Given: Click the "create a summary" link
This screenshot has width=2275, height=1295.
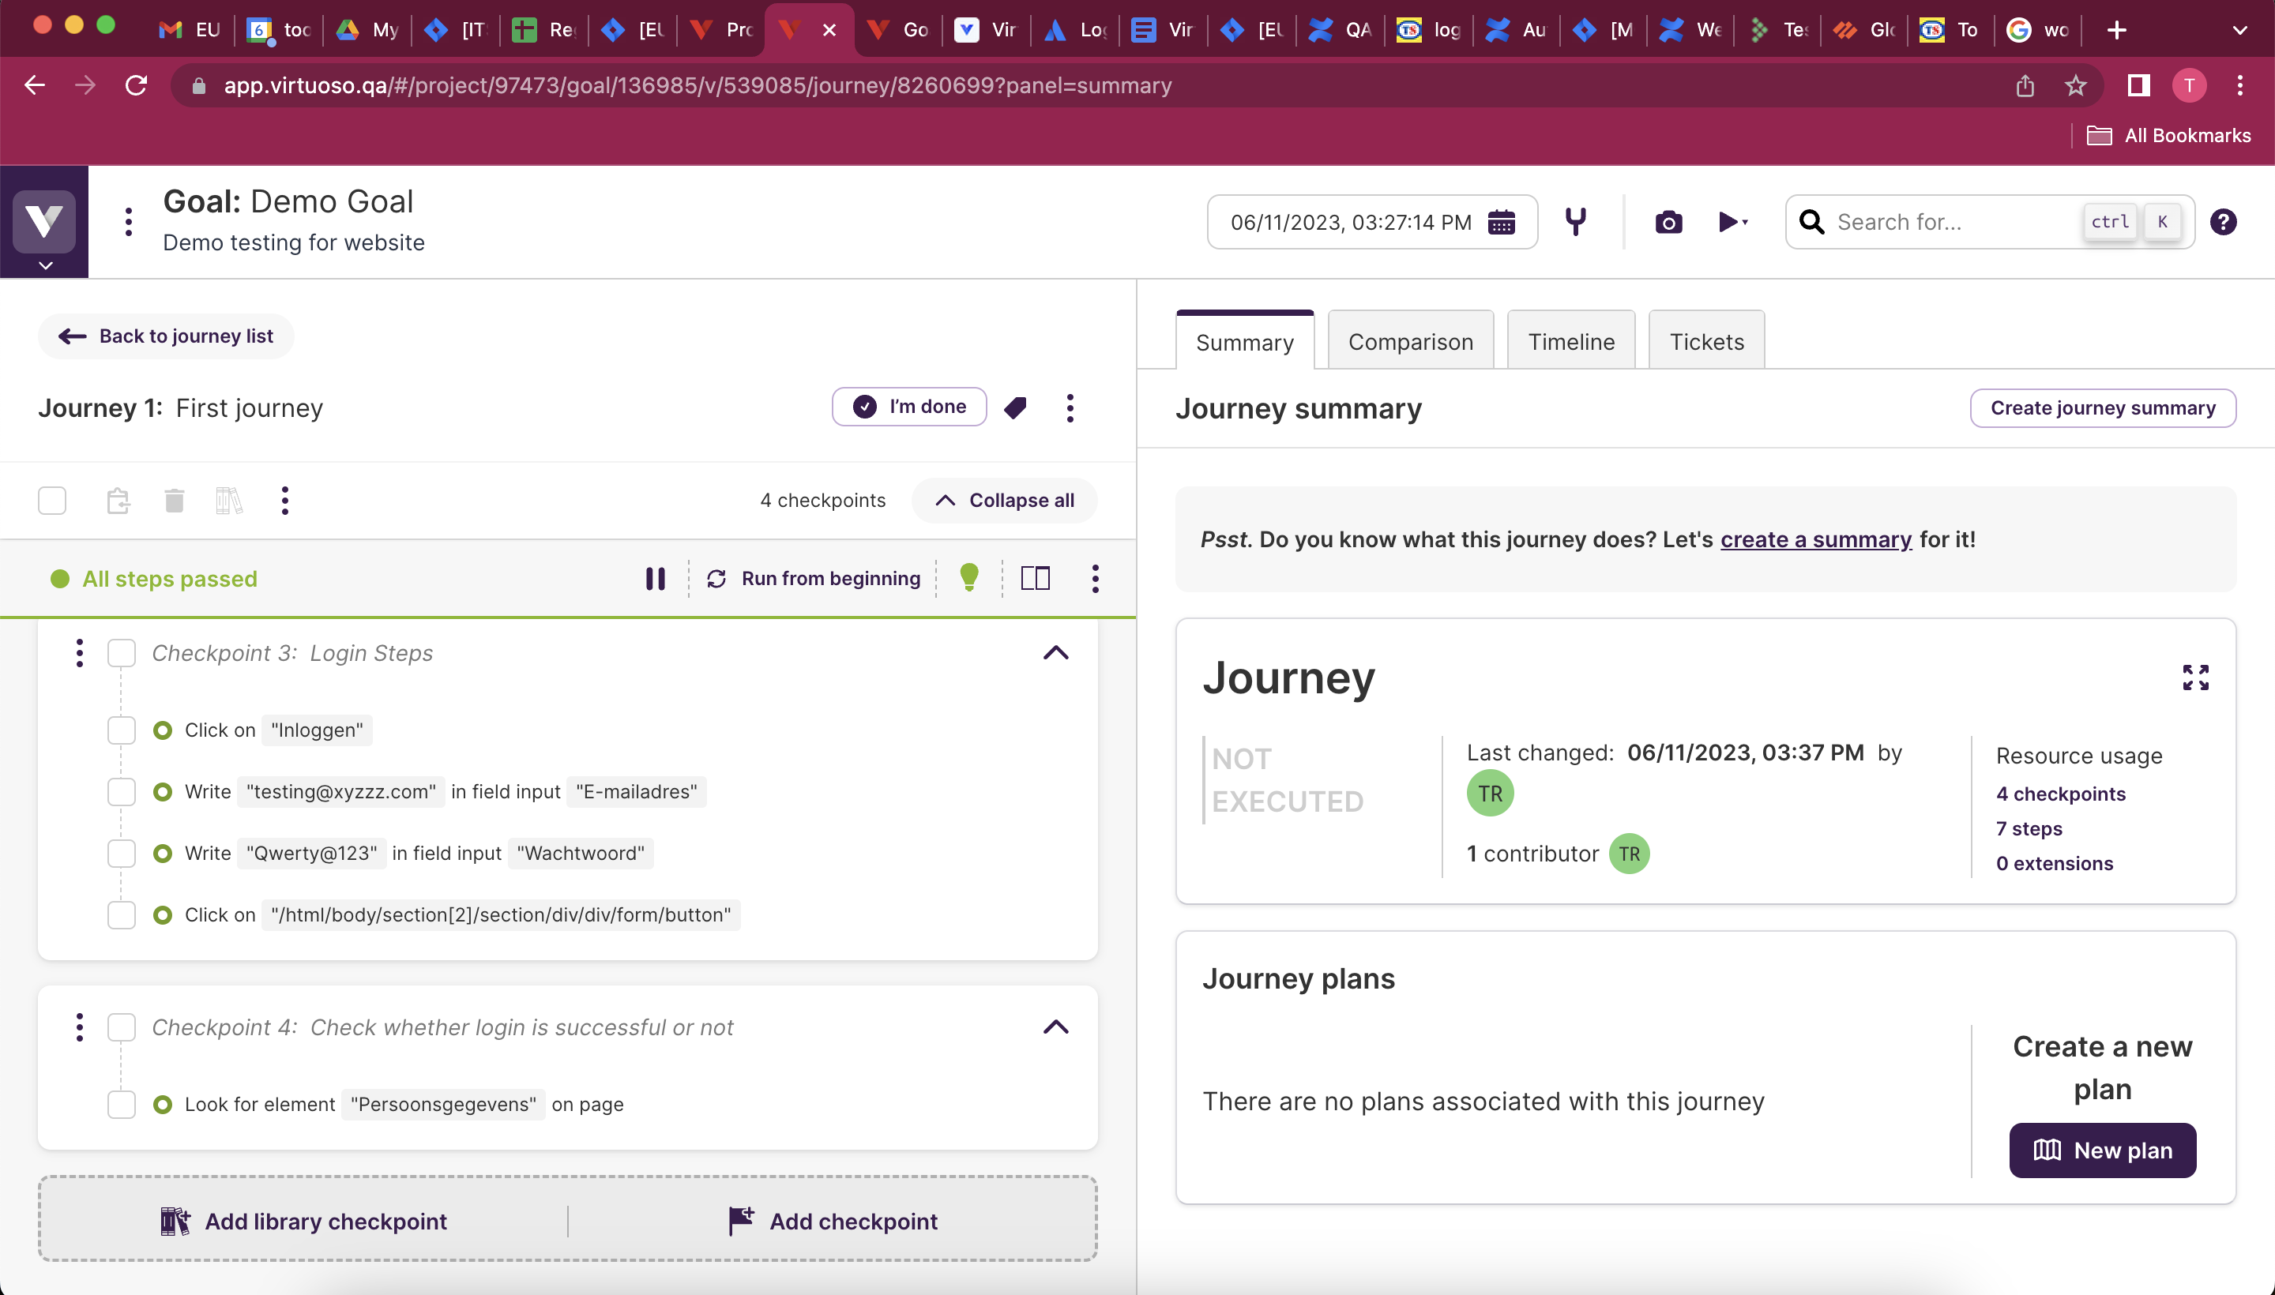Looking at the screenshot, I should tap(1815, 540).
